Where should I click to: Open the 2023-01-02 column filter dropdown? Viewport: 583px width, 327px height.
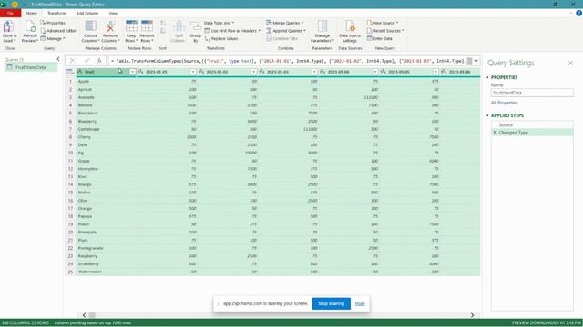[x=253, y=72]
